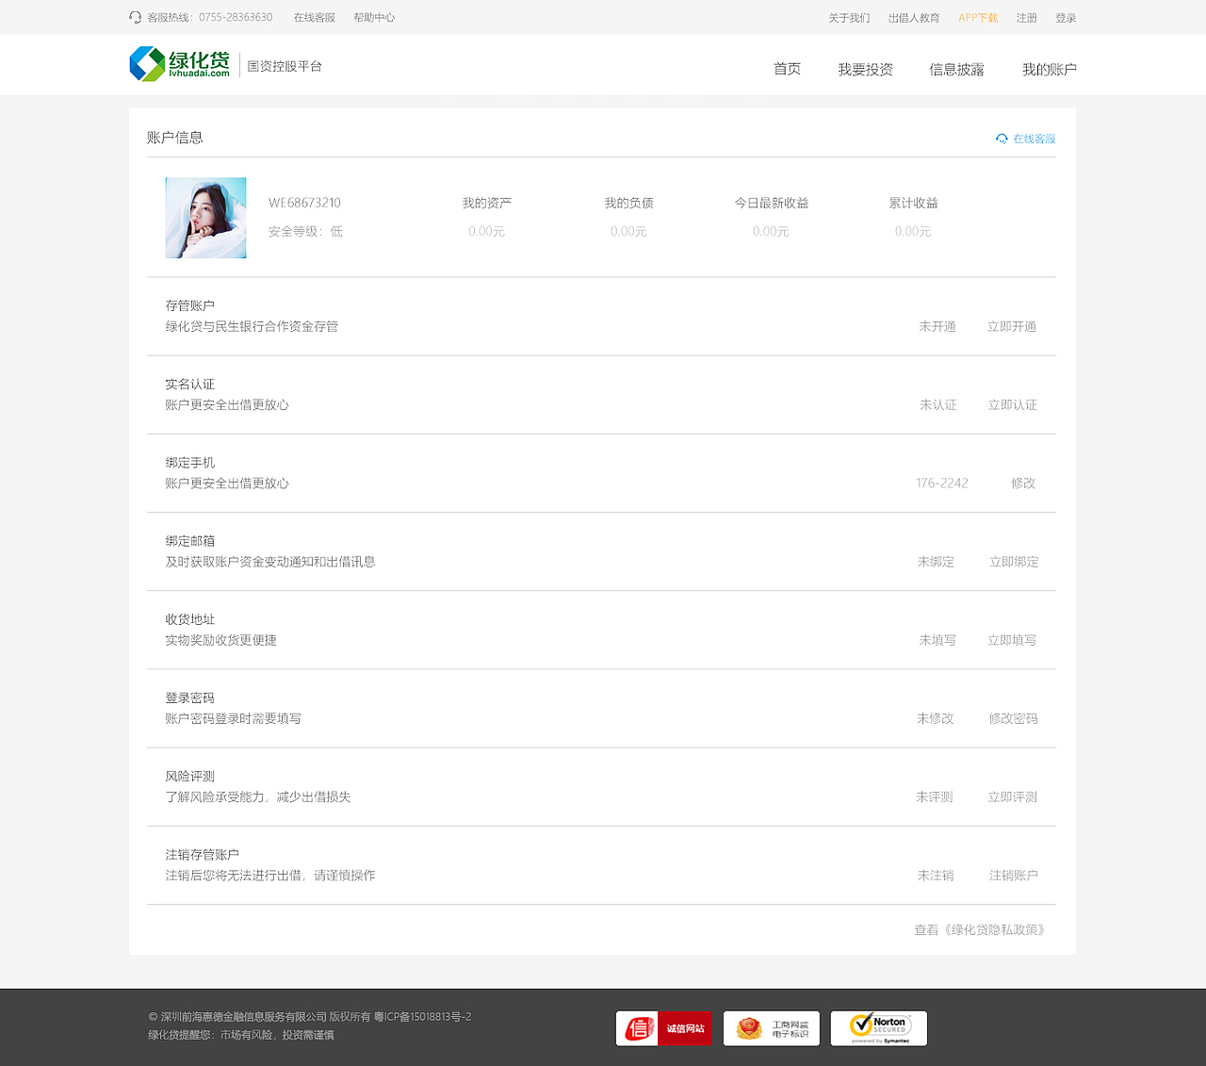Click 修改 next to bound phone number
Image resolution: width=1206 pixels, height=1066 pixels.
click(x=1023, y=483)
